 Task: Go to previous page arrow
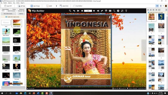[82, 11]
